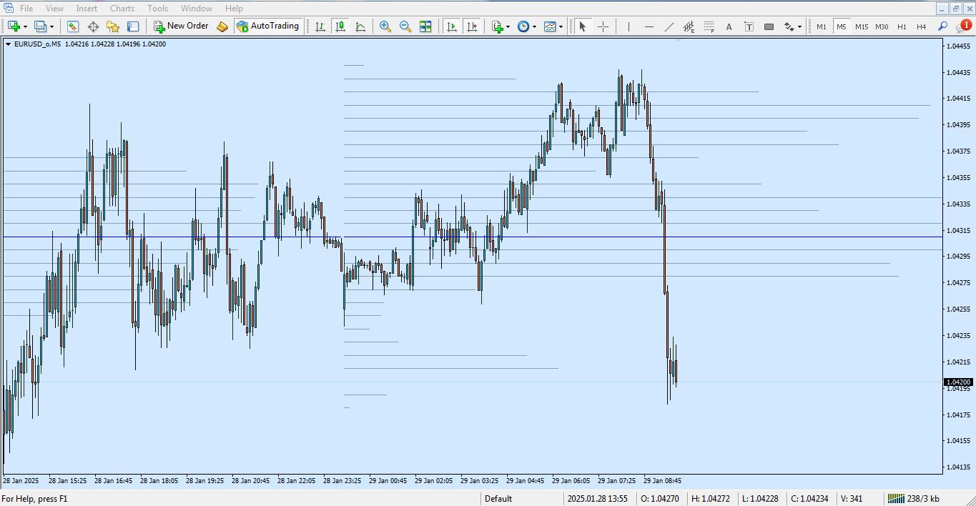
Task: Click the '2025.01.28 13:55' status bar entry
Action: pyautogui.click(x=597, y=499)
